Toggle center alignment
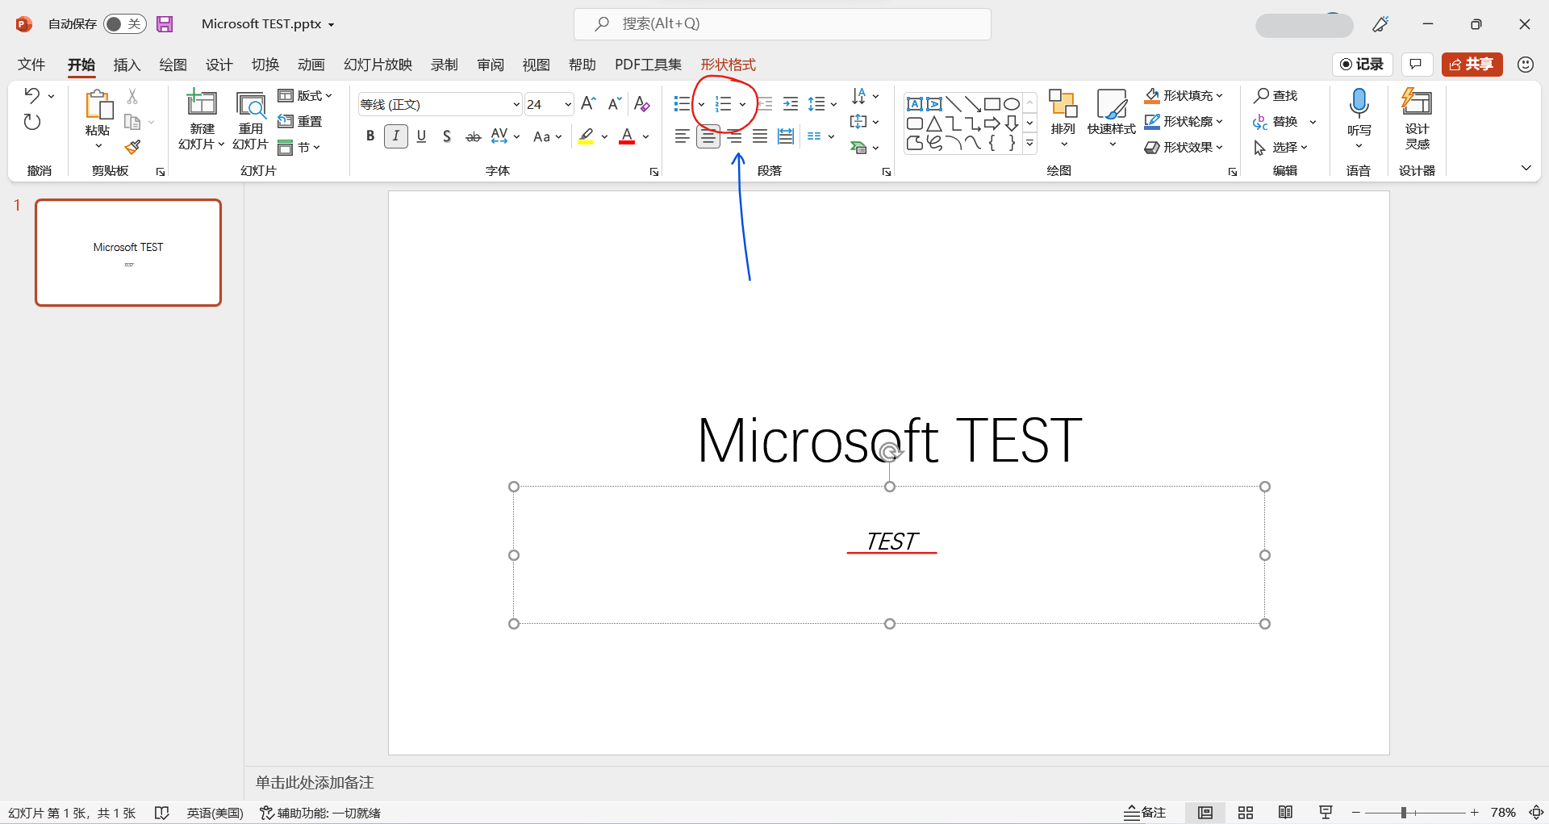Screen dimensions: 1549x824 coord(708,136)
